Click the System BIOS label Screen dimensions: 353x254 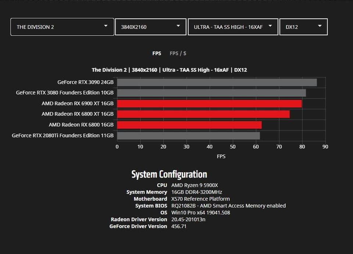click(151, 205)
